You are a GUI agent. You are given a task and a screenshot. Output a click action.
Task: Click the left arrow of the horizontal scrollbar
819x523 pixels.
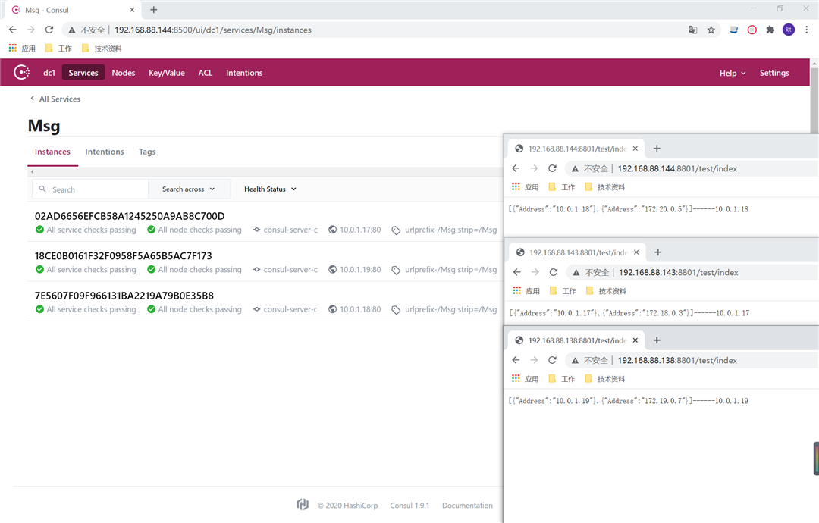tap(32, 172)
